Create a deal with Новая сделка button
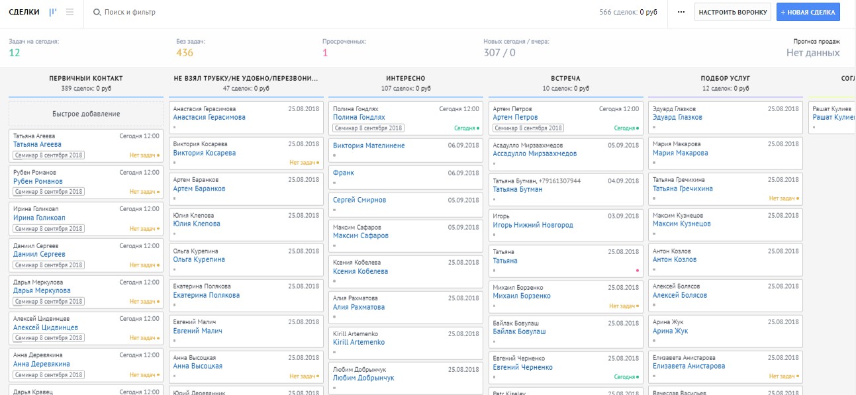 pos(808,12)
